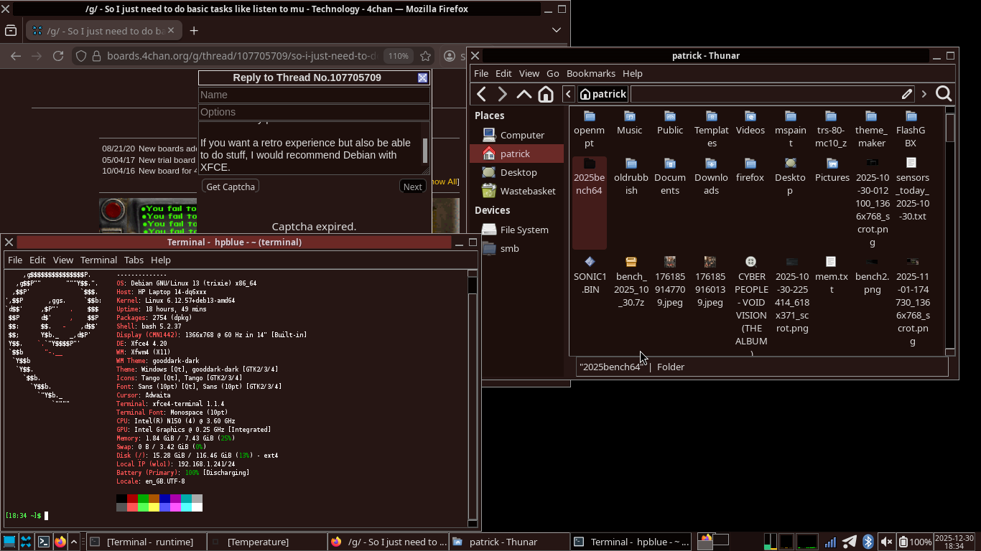
Task: Select the Videos folder in Thunar
Action: 750,123
